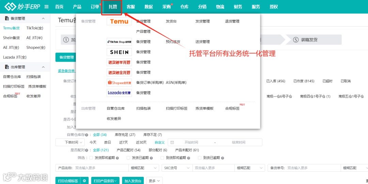This screenshot has width=368, height=184.
Task: Open the 速卖通全托管 logo
Action: [119, 72]
